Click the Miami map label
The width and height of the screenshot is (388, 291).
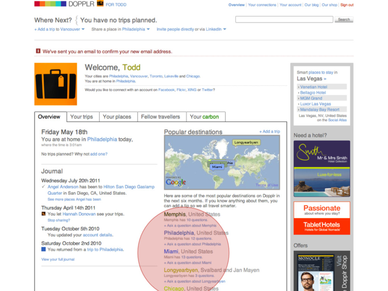click(217, 167)
